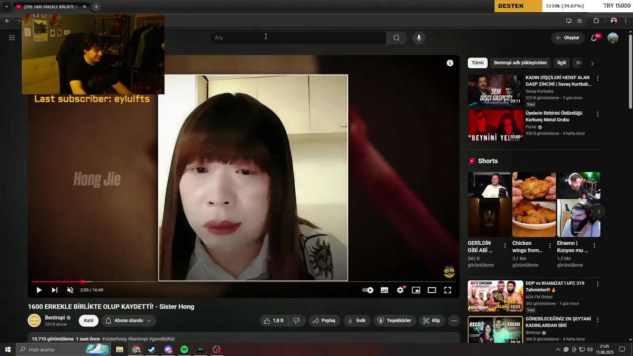The width and height of the screenshot is (633, 356).
Task: Open the Elraenn Kızıyon mu short
Action: 579,204
